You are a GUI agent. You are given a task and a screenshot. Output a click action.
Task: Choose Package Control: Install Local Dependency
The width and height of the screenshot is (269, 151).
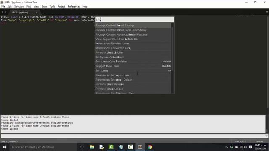133,30
